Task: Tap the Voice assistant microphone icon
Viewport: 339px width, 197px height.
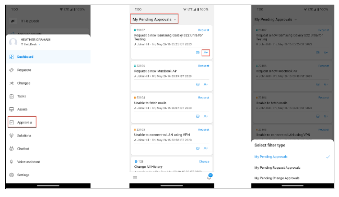Action: [x=11, y=162]
